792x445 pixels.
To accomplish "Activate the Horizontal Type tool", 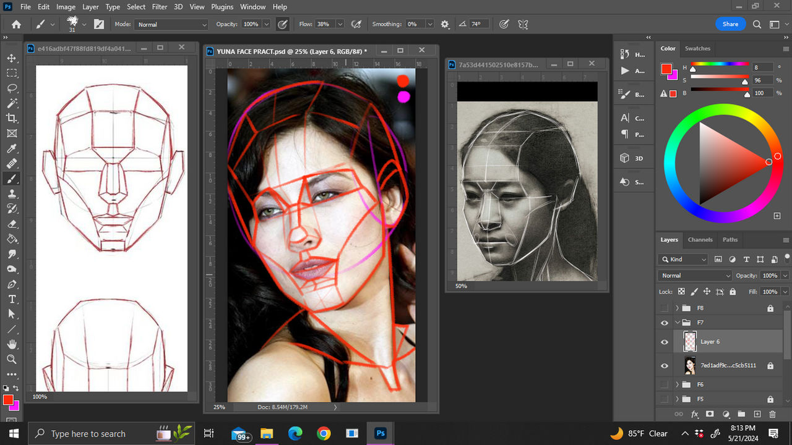I will point(12,299).
